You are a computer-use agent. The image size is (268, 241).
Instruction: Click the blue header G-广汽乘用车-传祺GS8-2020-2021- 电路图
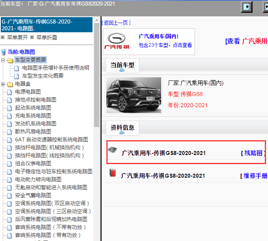point(47,25)
